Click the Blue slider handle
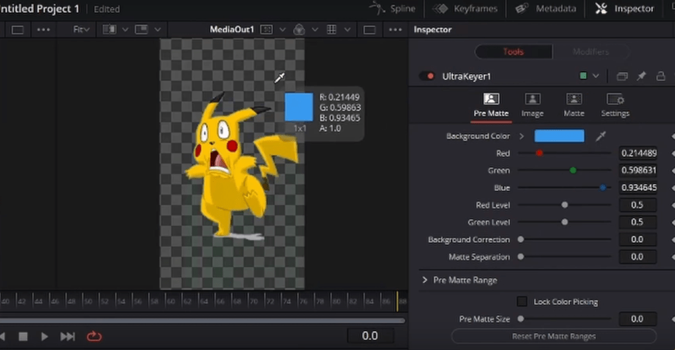Screen dimensions: 675x350 coord(602,187)
